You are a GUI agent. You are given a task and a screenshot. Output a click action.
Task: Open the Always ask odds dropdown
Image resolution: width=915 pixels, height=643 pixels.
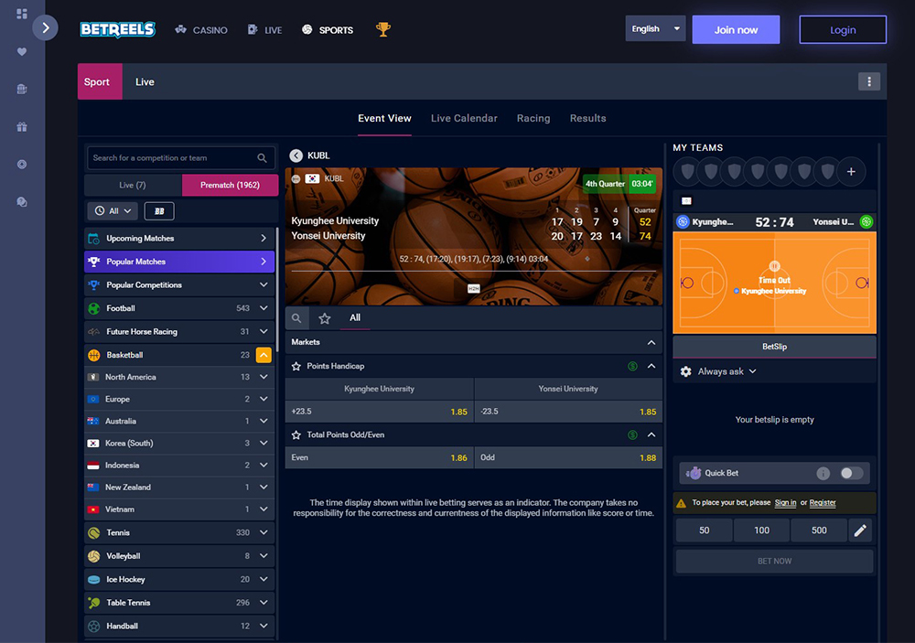click(x=727, y=371)
